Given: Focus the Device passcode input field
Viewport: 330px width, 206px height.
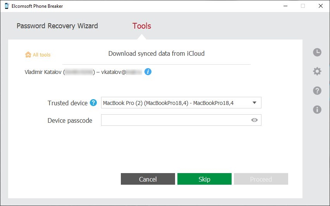Looking at the screenshot, I should (181, 120).
